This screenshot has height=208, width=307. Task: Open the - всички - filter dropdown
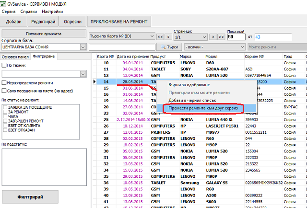click(214, 47)
